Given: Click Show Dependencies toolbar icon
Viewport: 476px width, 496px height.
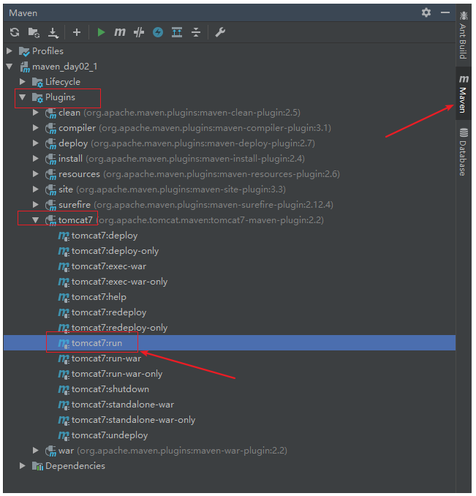Looking at the screenshot, I should coord(177,32).
